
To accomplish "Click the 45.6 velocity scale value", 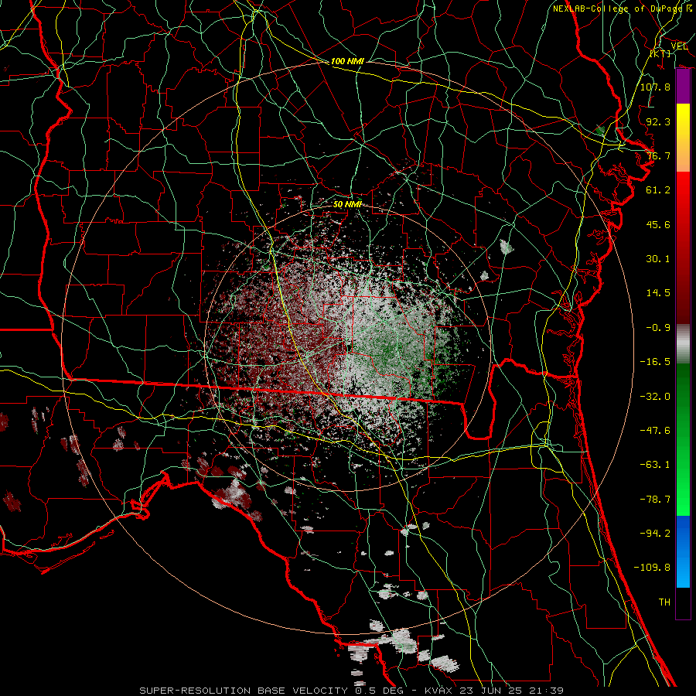I will point(658,224).
